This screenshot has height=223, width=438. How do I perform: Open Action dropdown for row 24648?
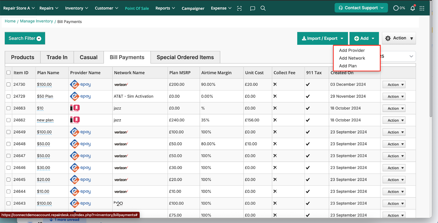click(x=394, y=144)
